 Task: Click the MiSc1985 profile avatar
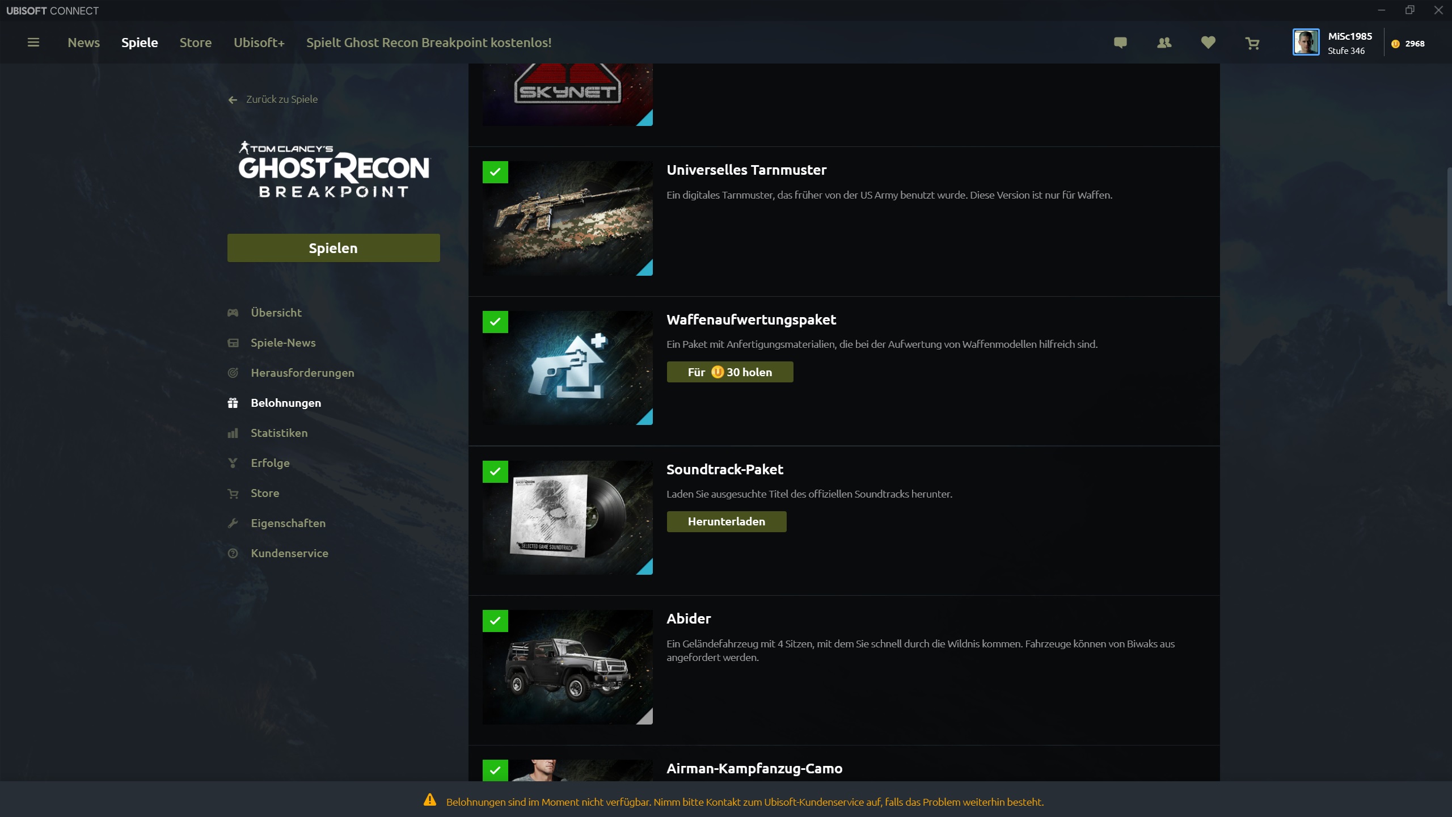tap(1306, 43)
